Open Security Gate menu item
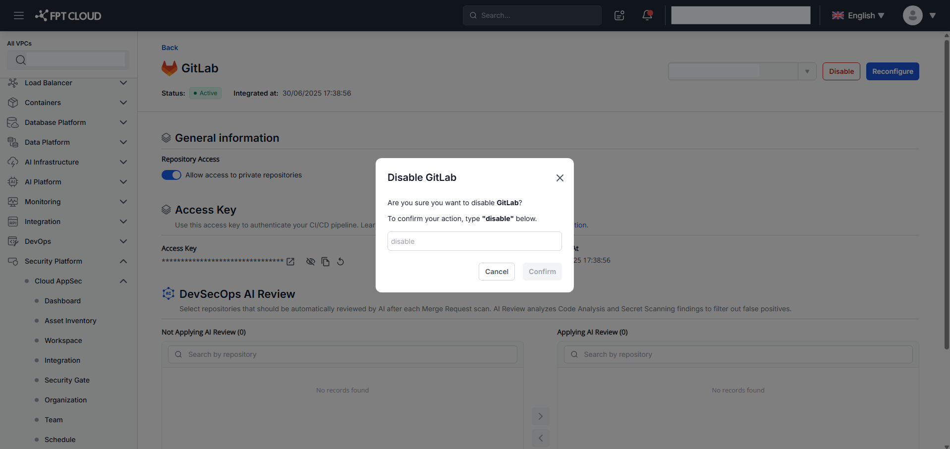The image size is (950, 449). pyautogui.click(x=67, y=380)
